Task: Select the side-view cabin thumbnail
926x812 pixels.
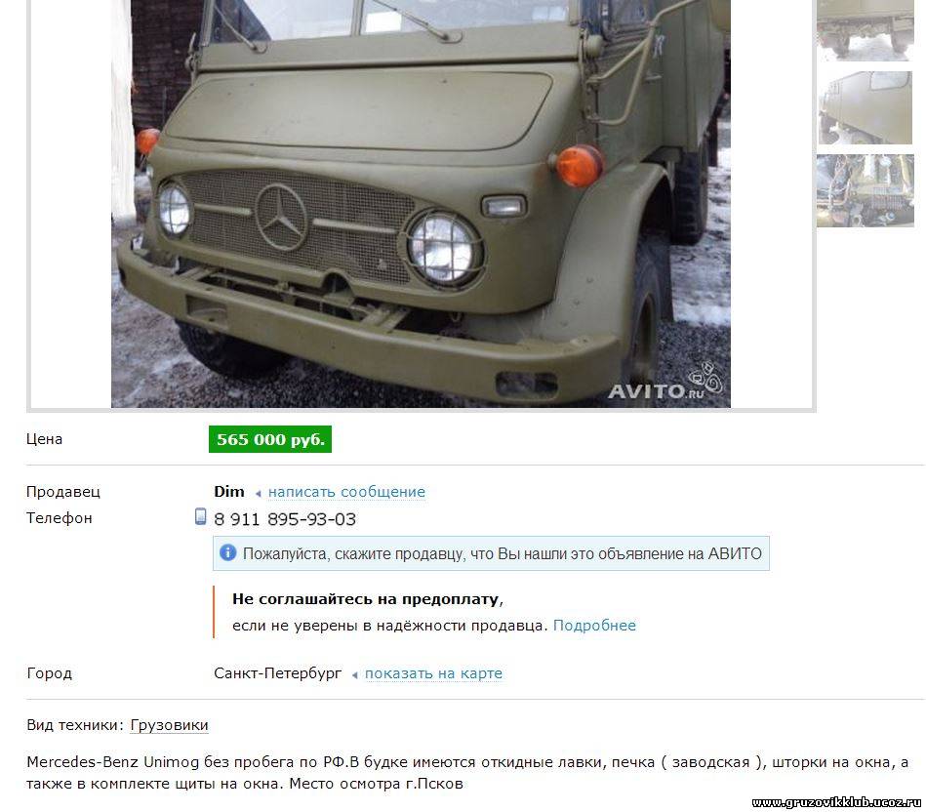Action: (866, 107)
